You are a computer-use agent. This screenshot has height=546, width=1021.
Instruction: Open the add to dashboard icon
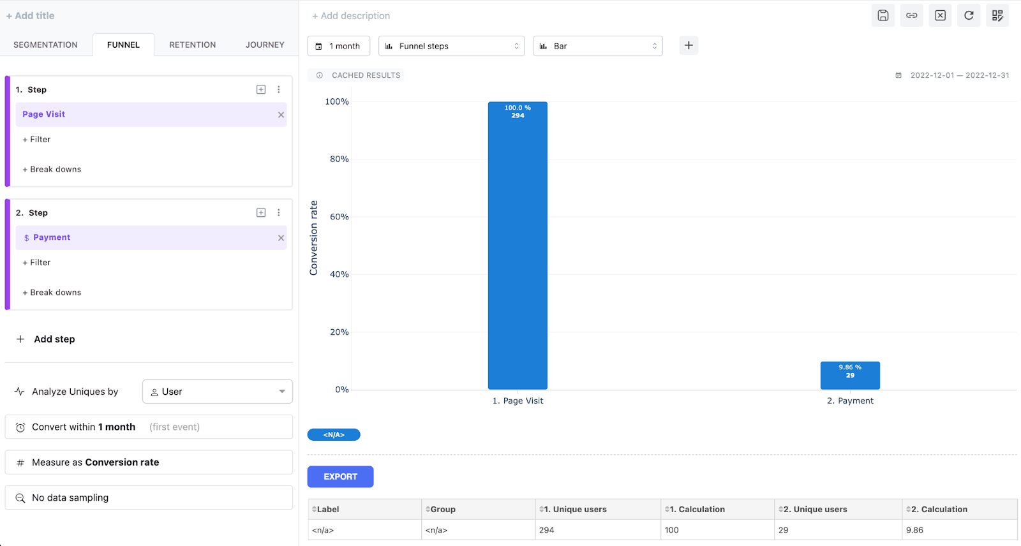point(997,15)
